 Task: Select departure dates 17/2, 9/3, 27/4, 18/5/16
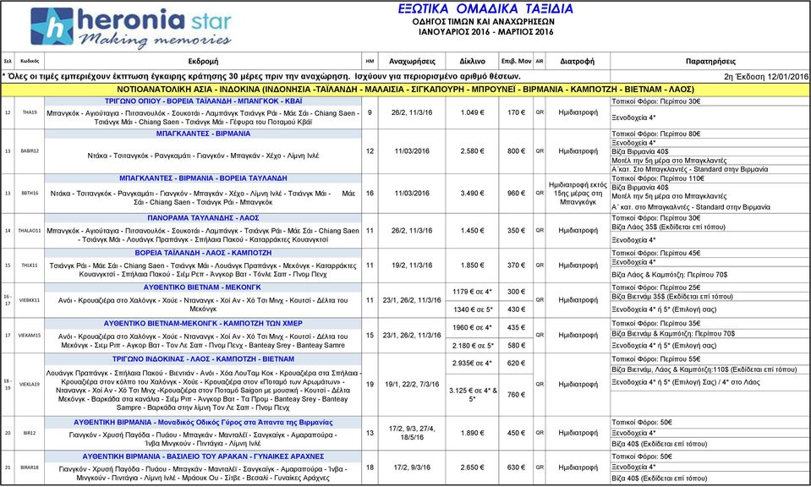(x=412, y=433)
